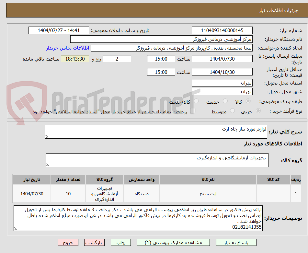Image resolution: width=308 pixels, height=253 pixels.
Task: Click the گروه کالا text area
Action: click(x=157, y=160)
